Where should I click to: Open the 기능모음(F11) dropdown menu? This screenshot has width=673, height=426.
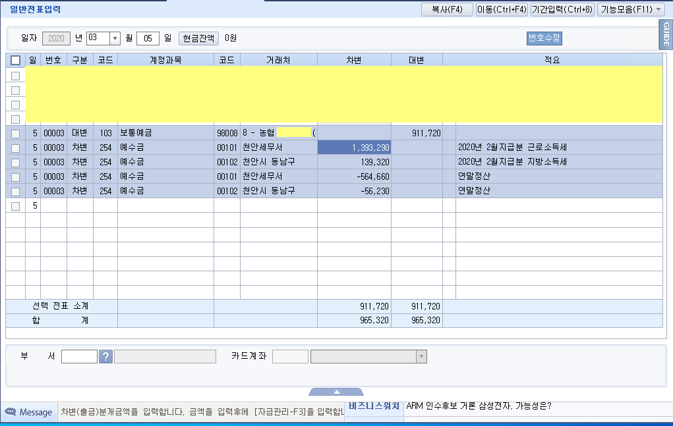point(631,9)
